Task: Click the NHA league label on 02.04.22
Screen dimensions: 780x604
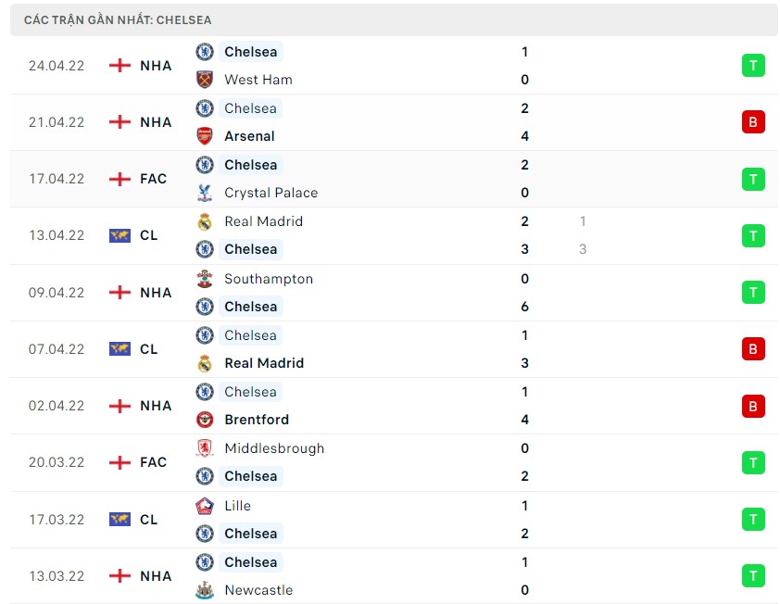Action: [x=156, y=406]
